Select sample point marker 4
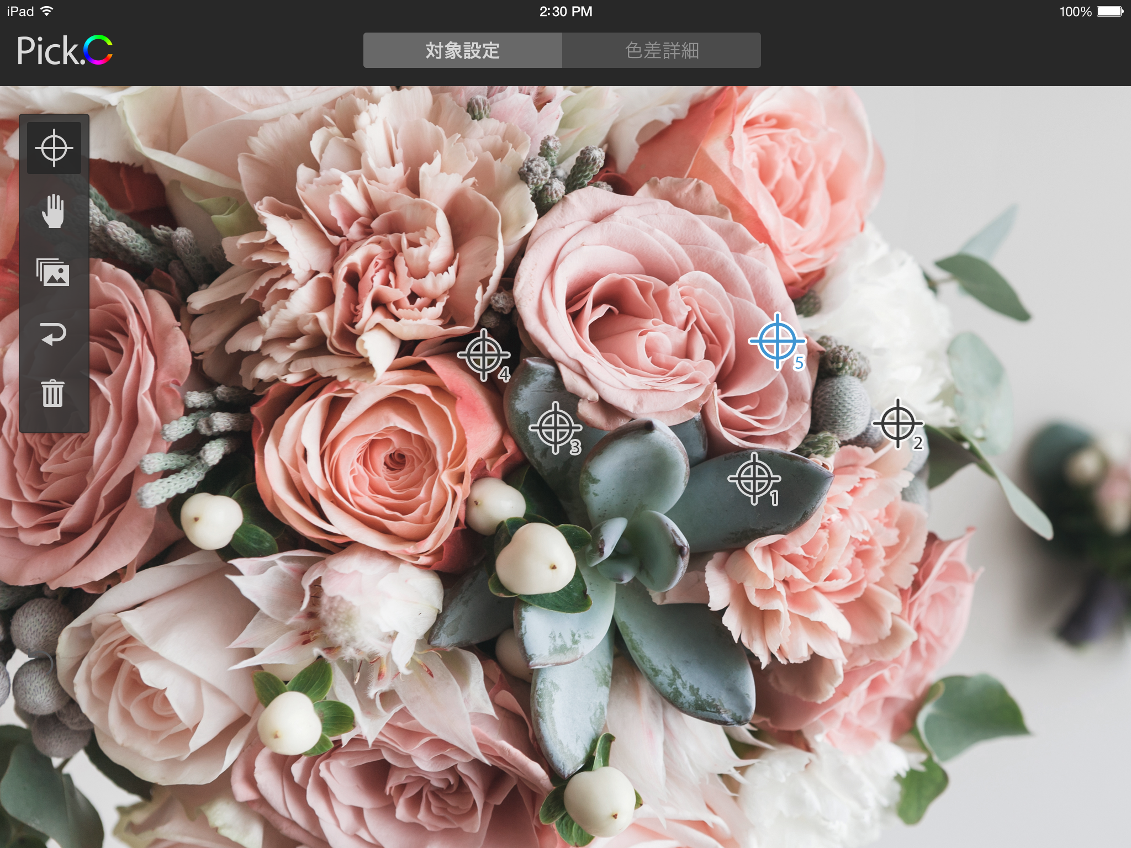Image resolution: width=1131 pixels, height=848 pixels. 484,355
